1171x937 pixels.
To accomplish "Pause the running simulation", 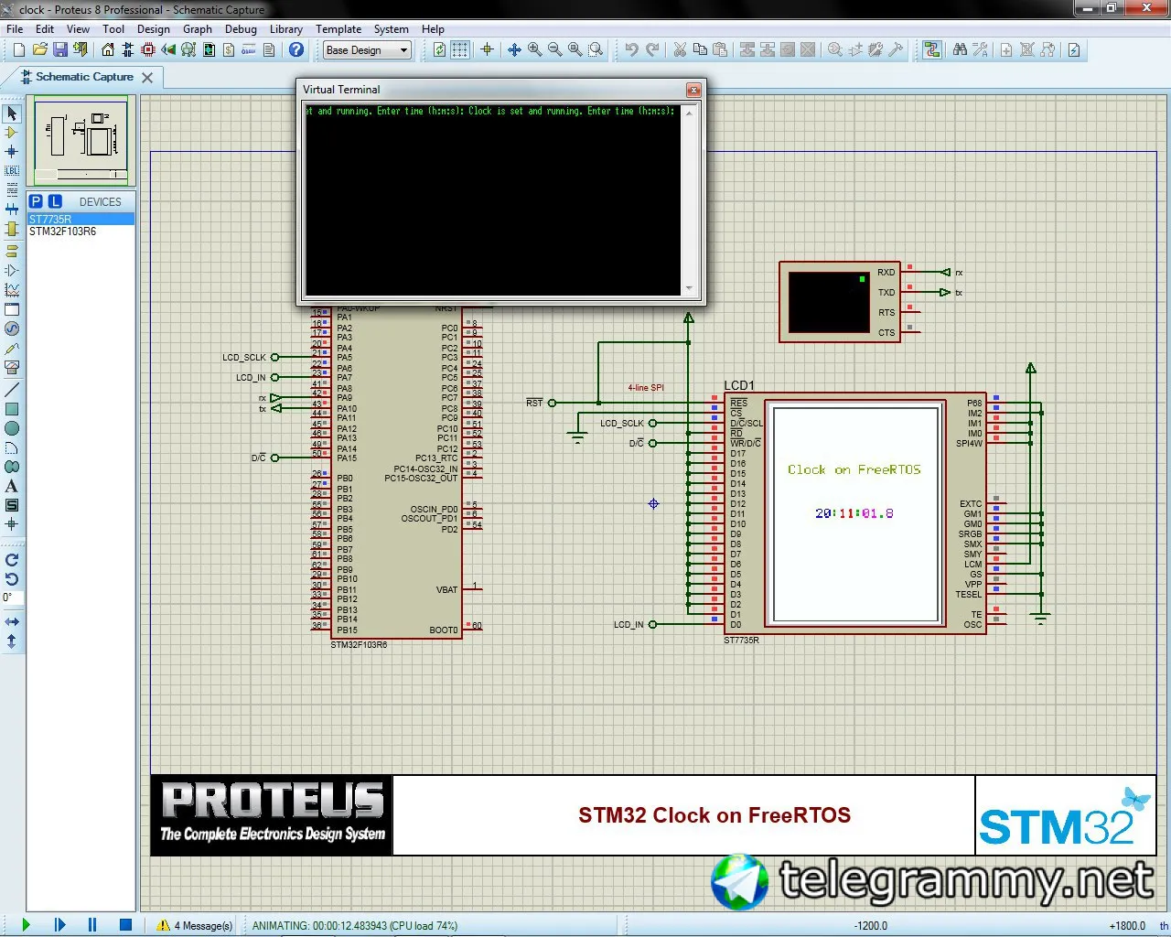I will coord(92,925).
